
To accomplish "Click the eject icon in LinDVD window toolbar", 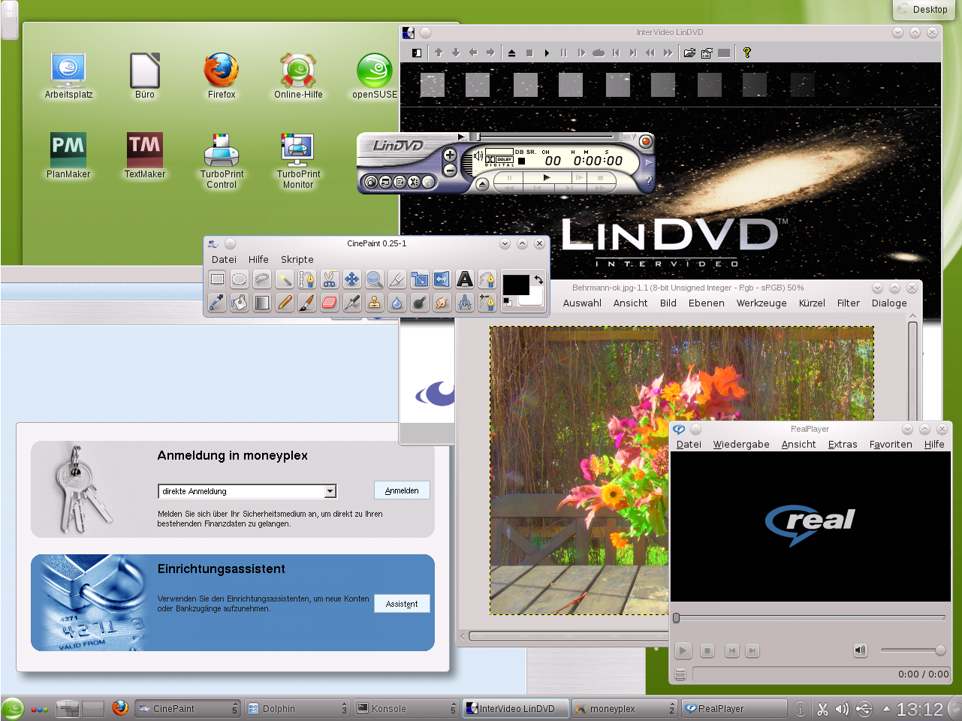I will coord(511,53).
